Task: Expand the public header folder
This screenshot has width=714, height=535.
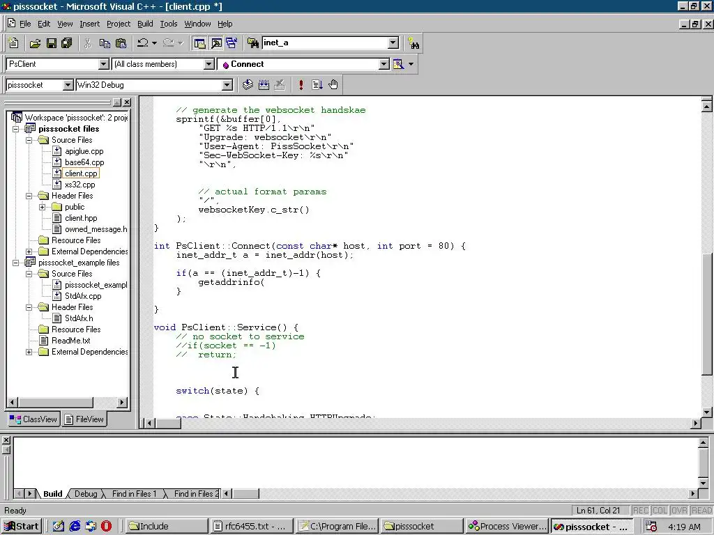Action: pos(43,207)
